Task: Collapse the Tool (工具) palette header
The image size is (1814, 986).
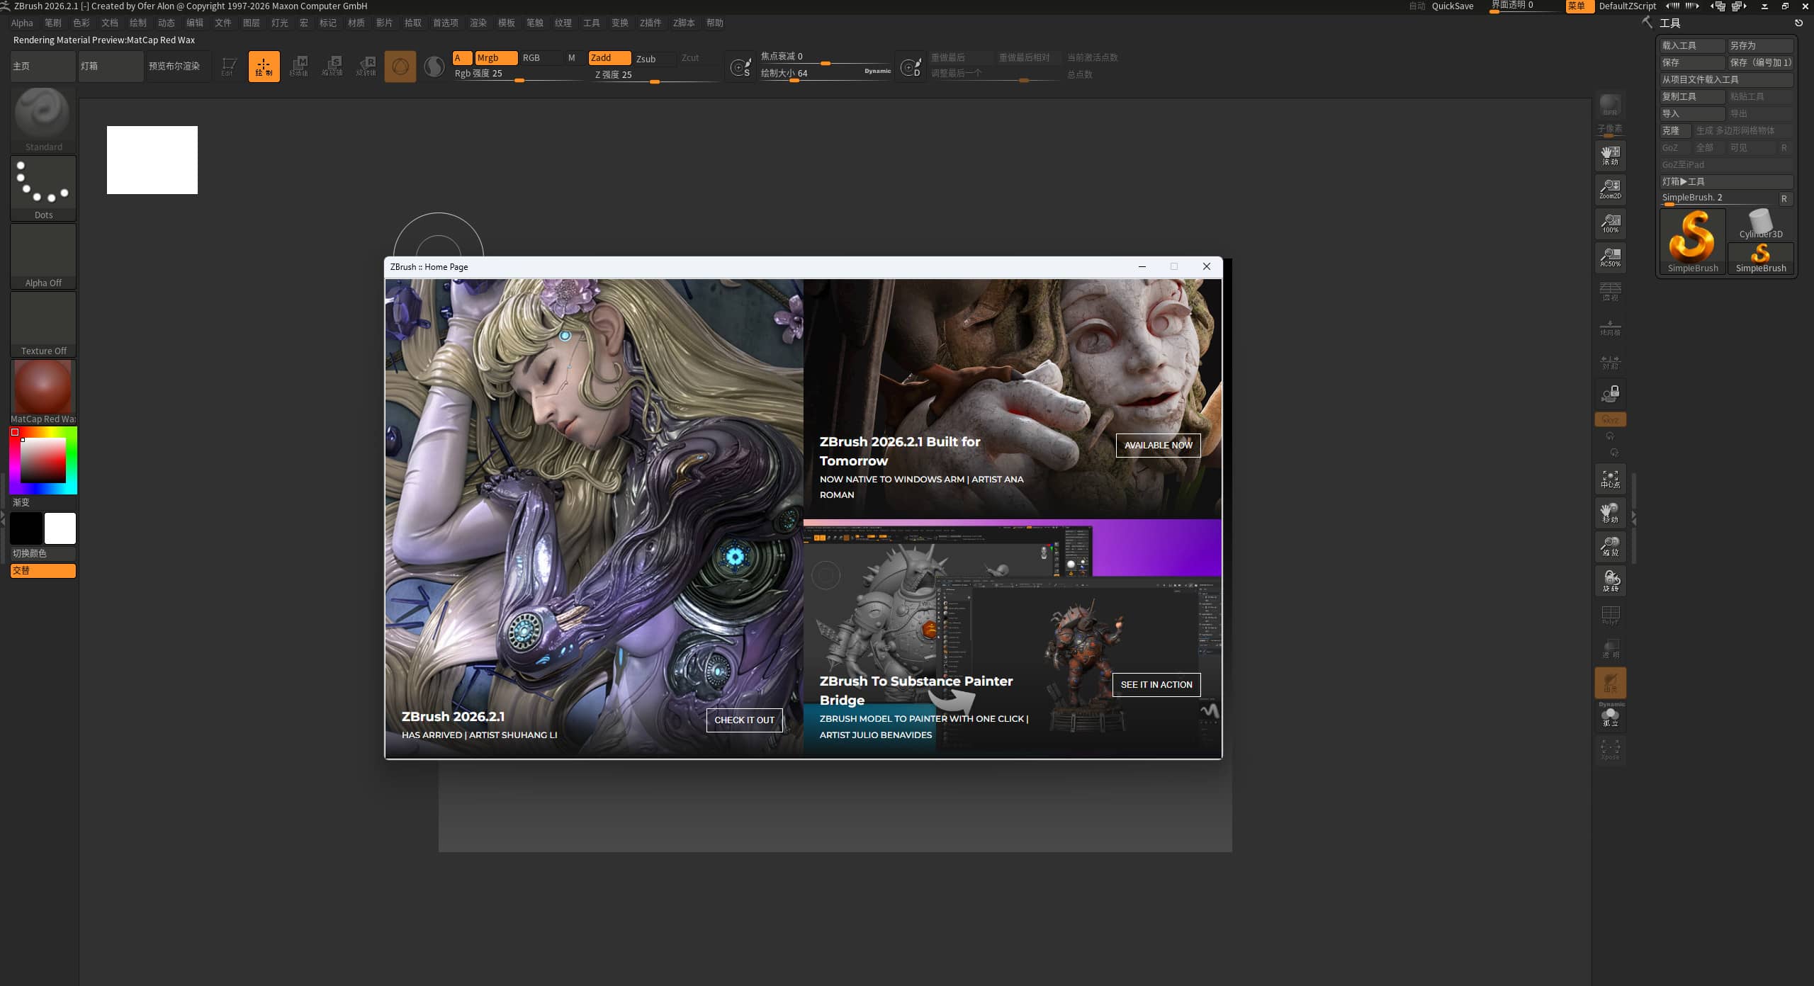Action: tap(1670, 23)
